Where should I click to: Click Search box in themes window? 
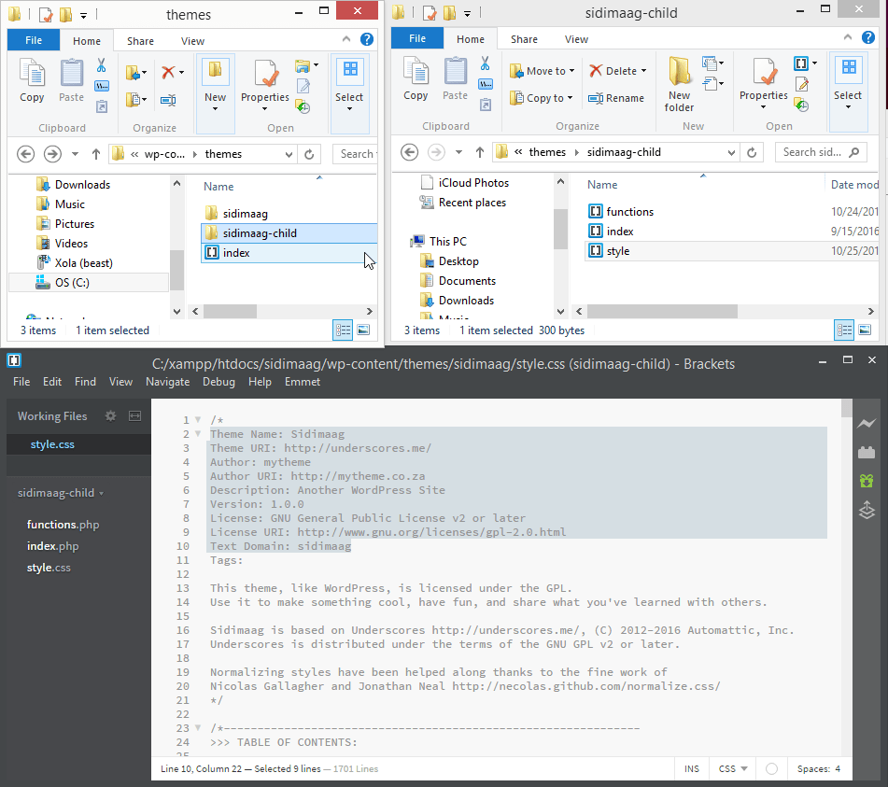click(356, 154)
